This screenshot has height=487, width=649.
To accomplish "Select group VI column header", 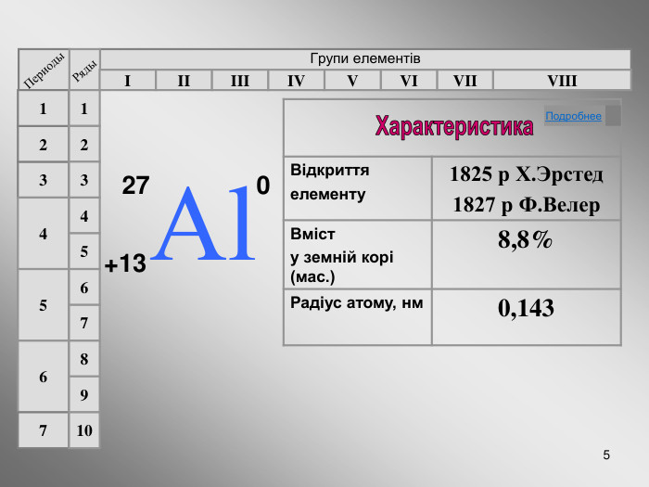I will pyautogui.click(x=409, y=80).
